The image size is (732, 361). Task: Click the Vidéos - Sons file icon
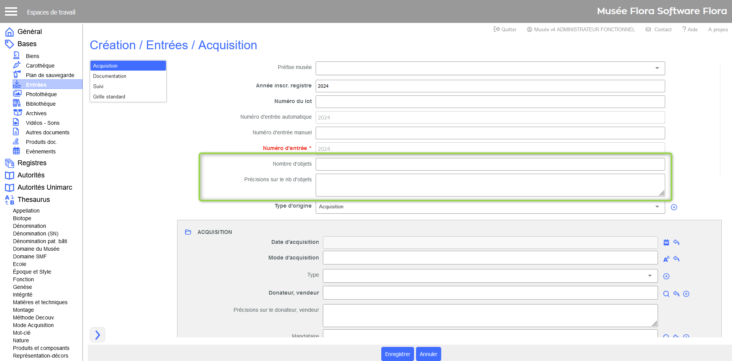pos(16,122)
